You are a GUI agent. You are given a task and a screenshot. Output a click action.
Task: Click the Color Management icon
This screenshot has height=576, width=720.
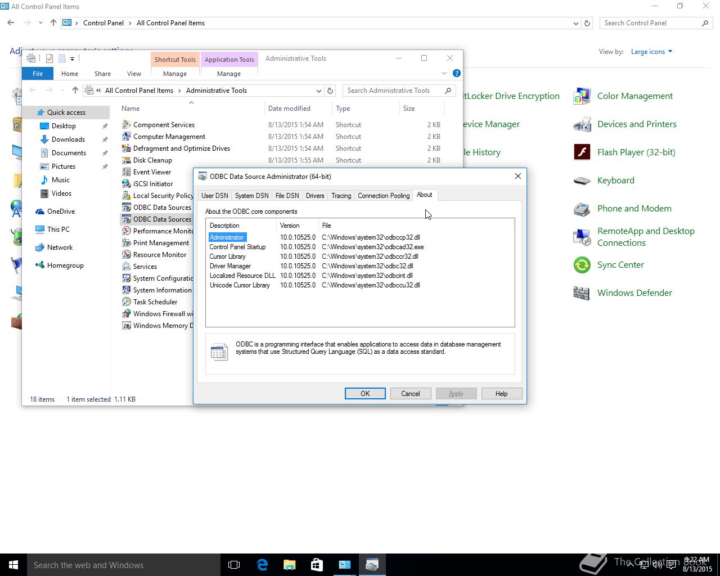click(x=582, y=96)
